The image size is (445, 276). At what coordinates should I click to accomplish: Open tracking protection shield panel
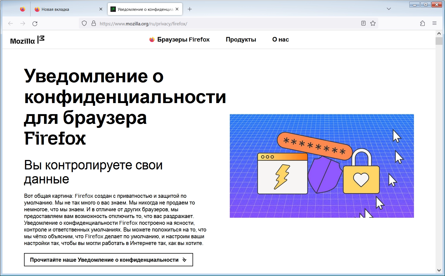(x=84, y=23)
